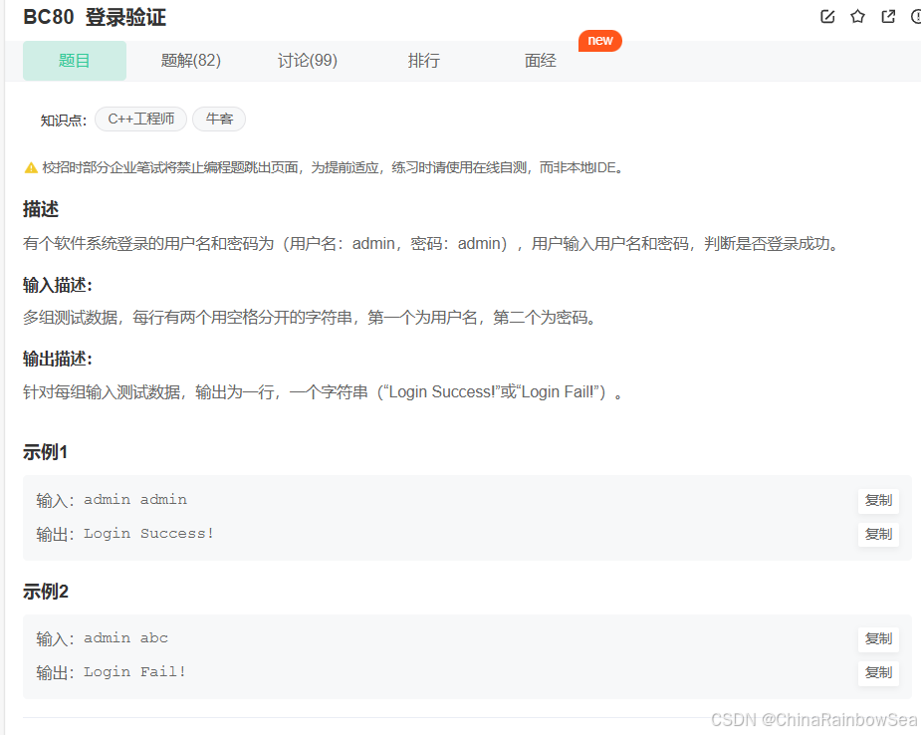Click the 输出描述 heading
The image size is (921, 735).
point(58,359)
